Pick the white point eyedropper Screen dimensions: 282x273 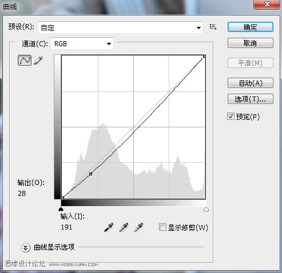coord(138,227)
